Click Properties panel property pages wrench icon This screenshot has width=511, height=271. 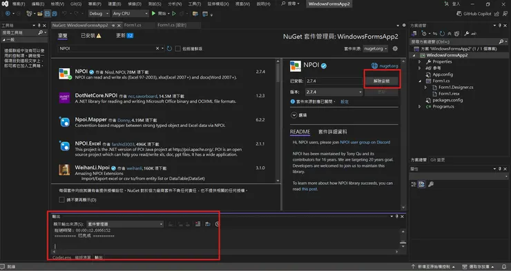coord(431,184)
